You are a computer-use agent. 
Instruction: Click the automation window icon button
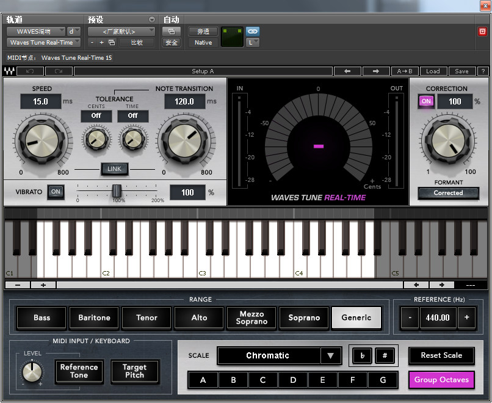coord(172,31)
